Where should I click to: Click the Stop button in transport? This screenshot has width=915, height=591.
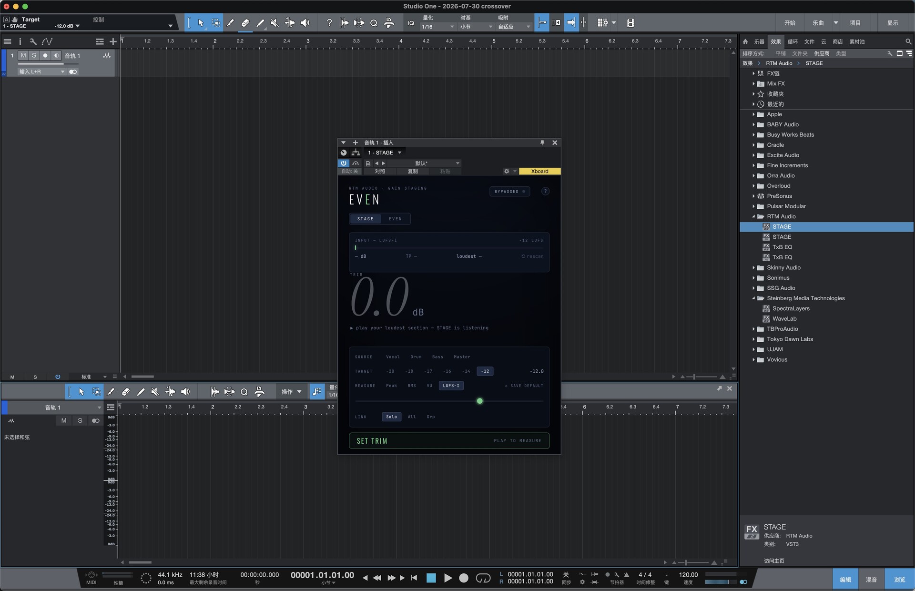(x=431, y=578)
